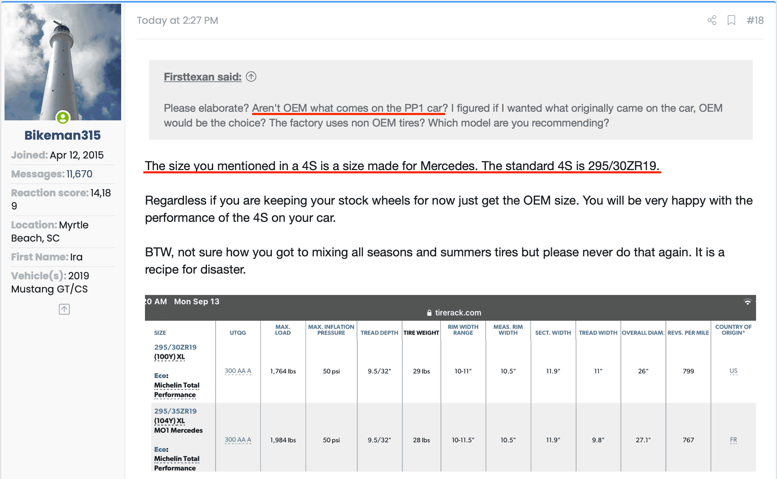Click the up-arrow icon below Vehicle(s) info
Viewport: 777px width, 479px height.
pyautogui.click(x=64, y=309)
